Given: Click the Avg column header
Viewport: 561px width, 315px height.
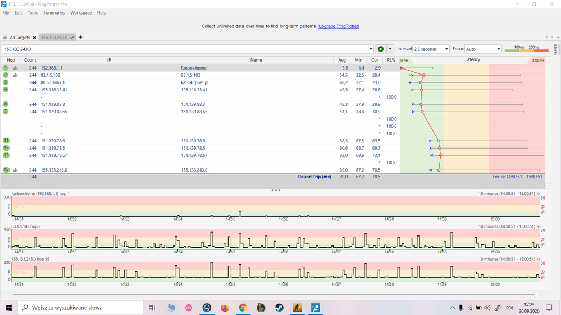Looking at the screenshot, I should (x=342, y=60).
